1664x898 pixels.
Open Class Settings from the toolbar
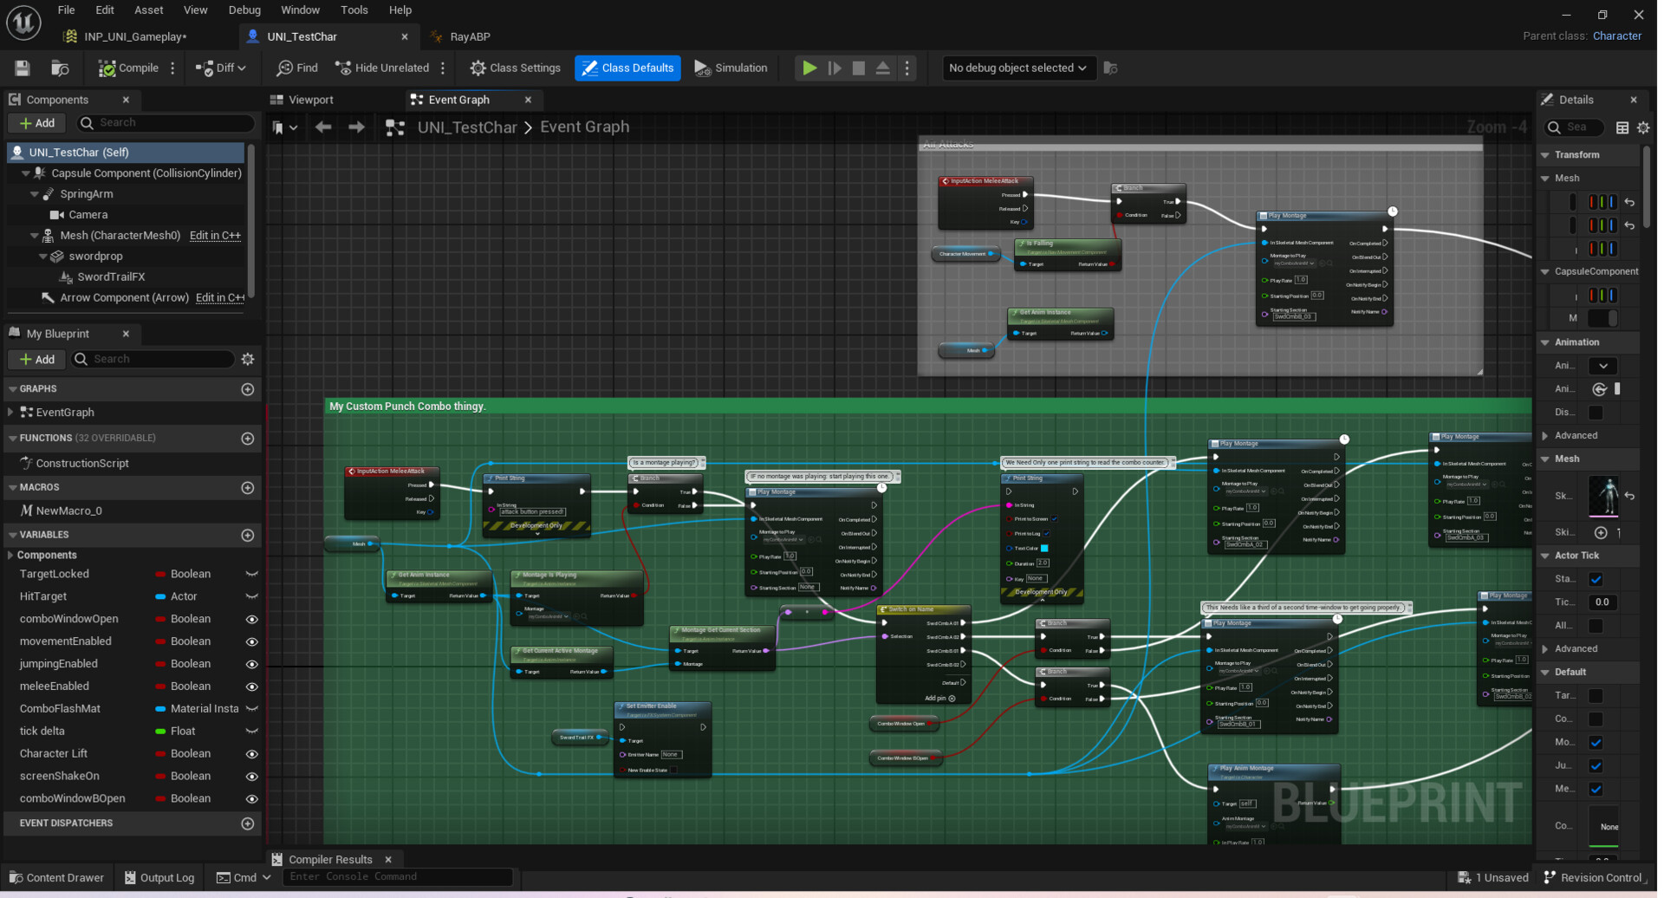pyautogui.click(x=514, y=68)
